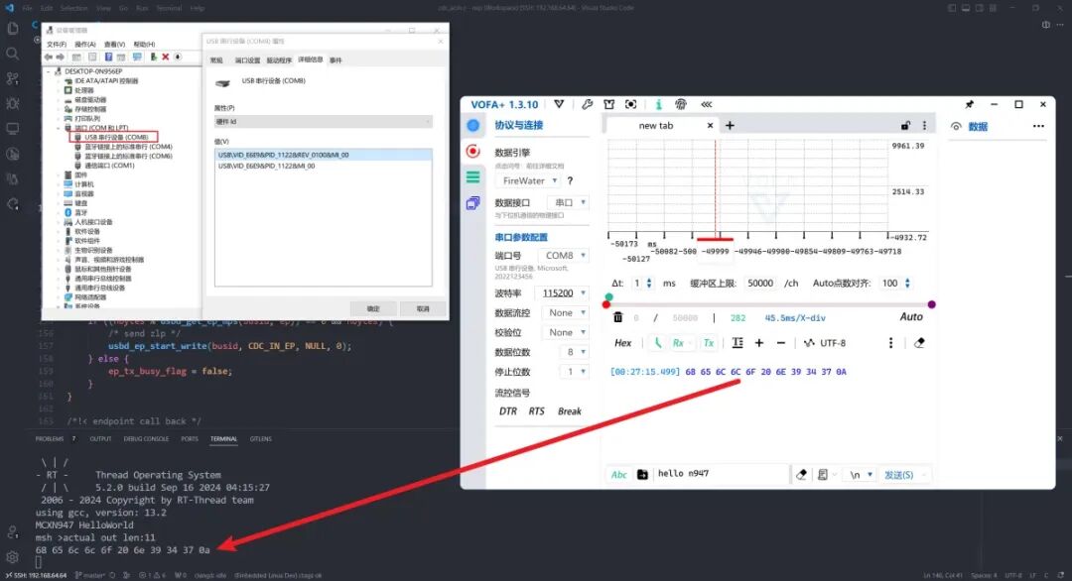Click the script document icon near send
Screen dimensions: 1072x581
pos(823,475)
